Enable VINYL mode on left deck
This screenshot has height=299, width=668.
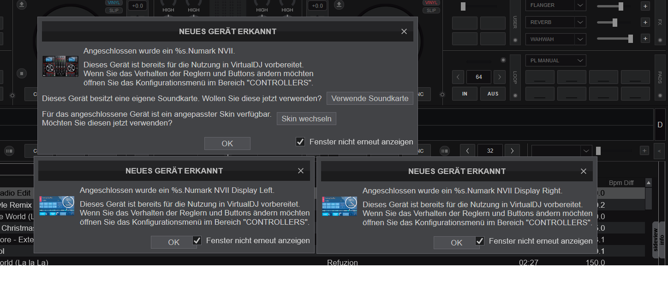[114, 3]
